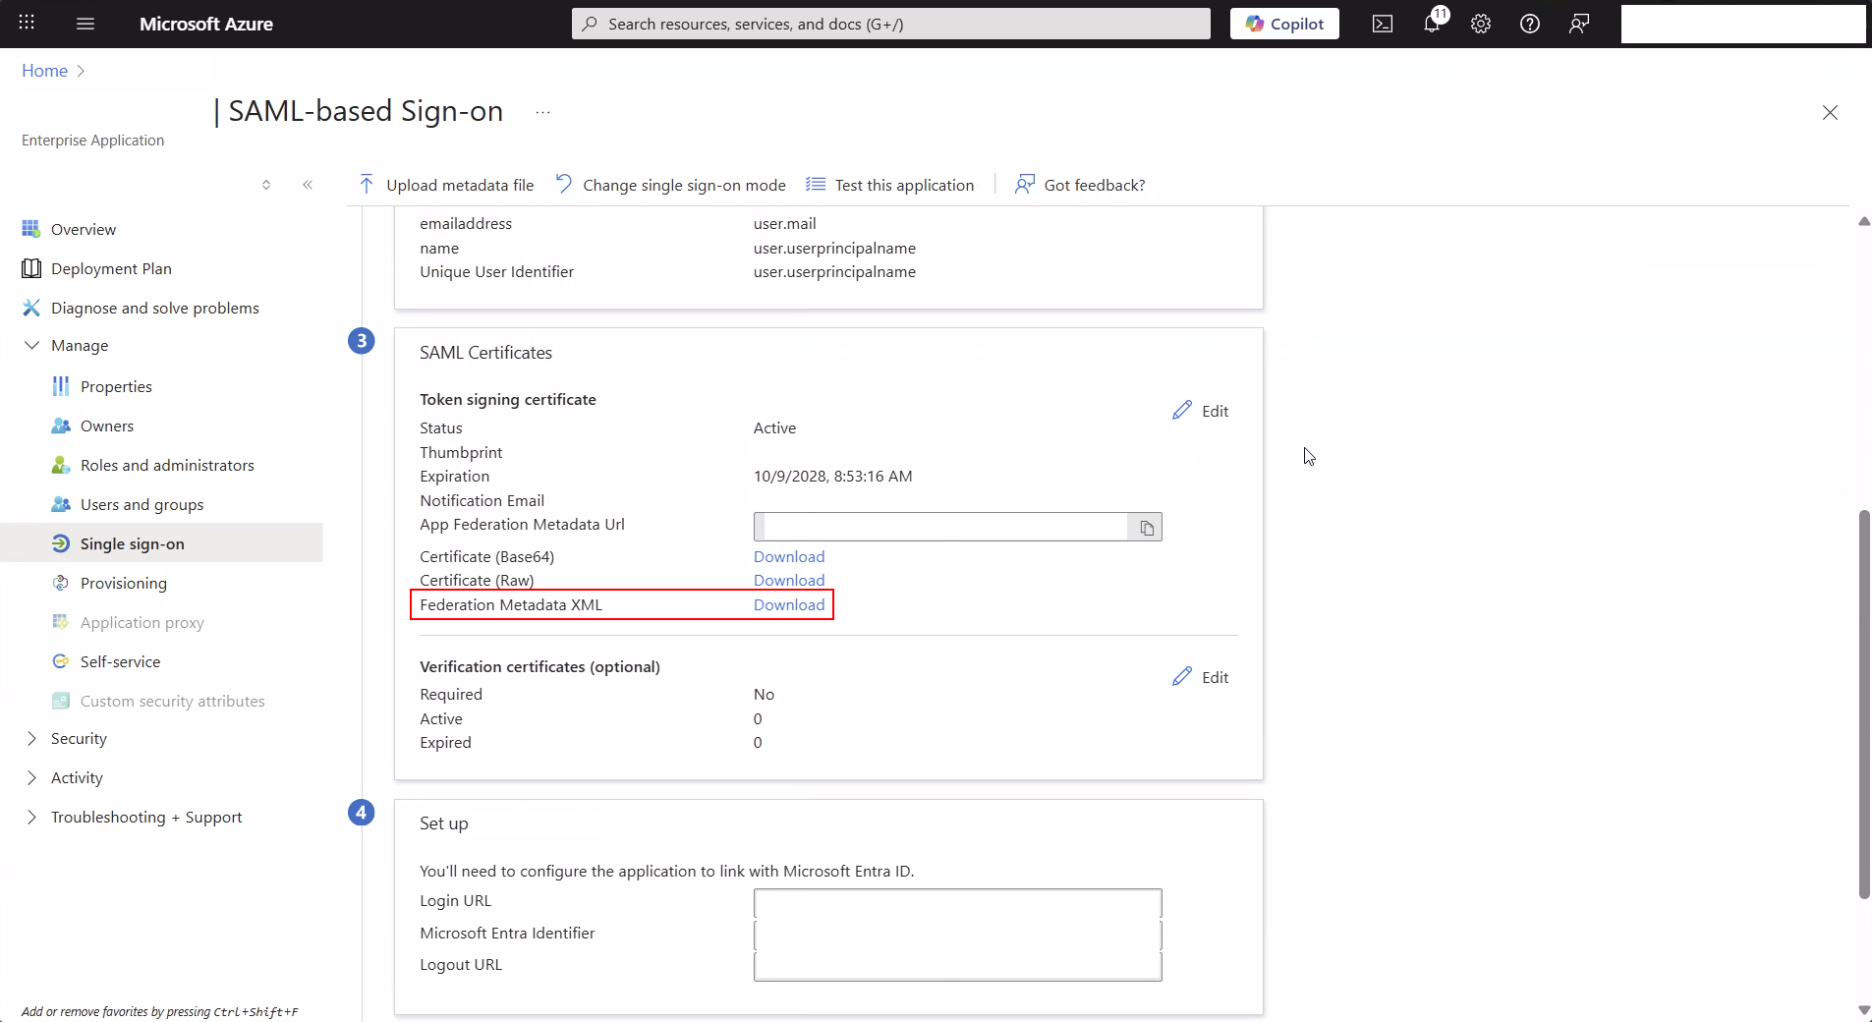Collapse the left navigation pane
This screenshot has height=1022, width=1872.
308,185
